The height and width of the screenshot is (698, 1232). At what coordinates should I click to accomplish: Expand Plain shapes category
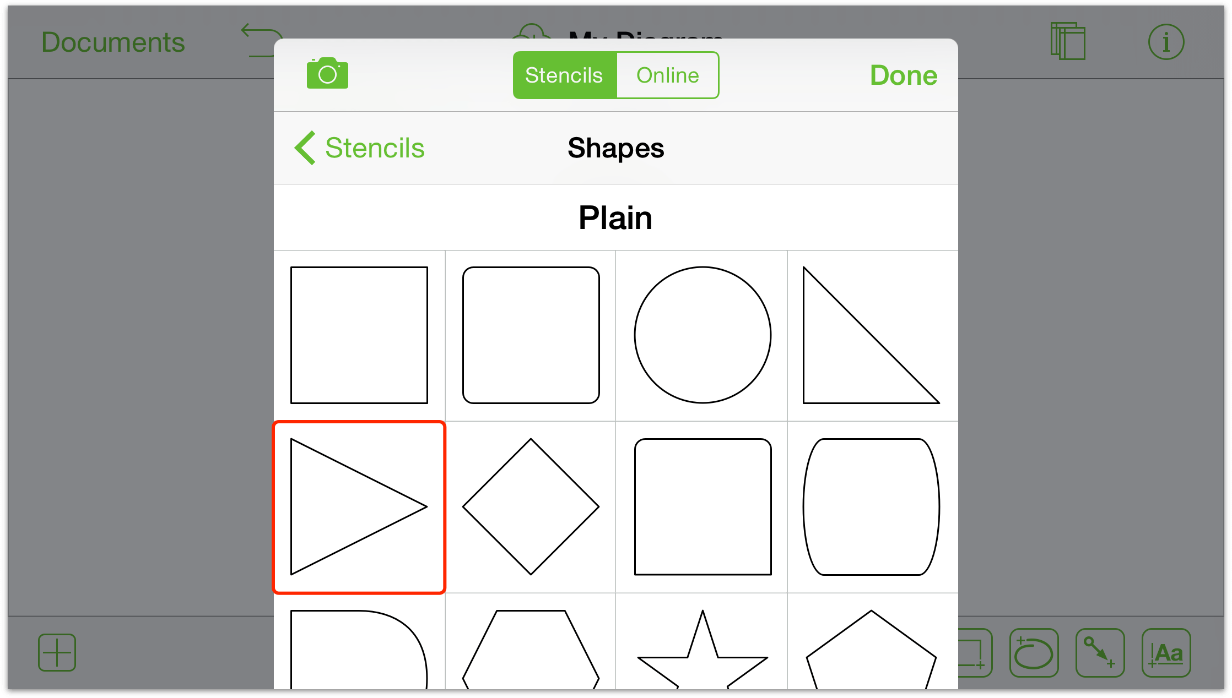[x=615, y=217]
